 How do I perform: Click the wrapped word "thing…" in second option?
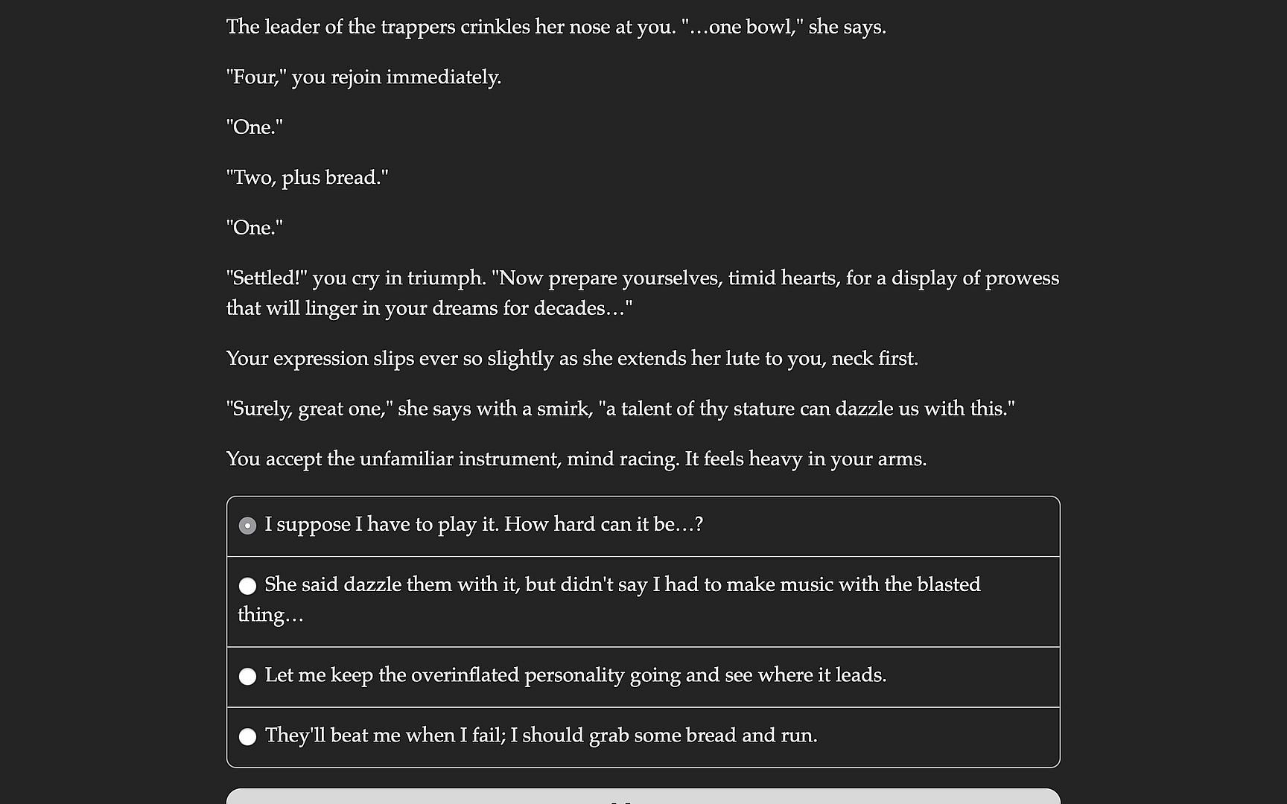[x=270, y=615]
